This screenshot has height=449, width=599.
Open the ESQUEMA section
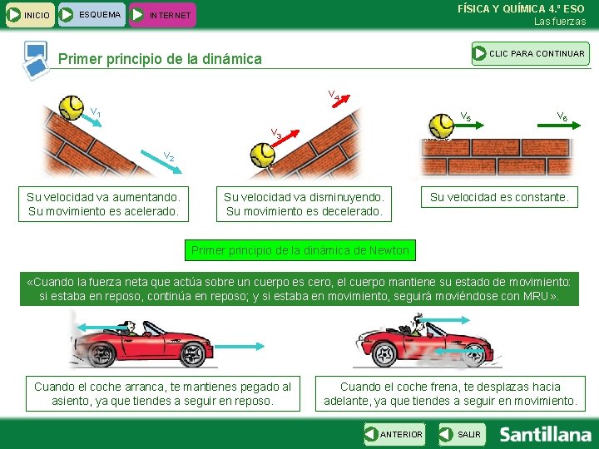pos(92,15)
